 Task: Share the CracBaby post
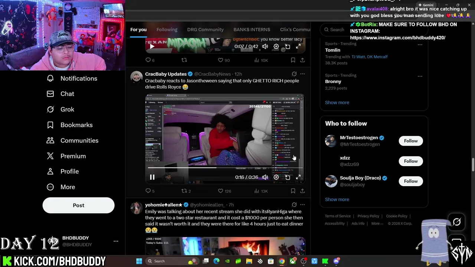tap(302, 191)
